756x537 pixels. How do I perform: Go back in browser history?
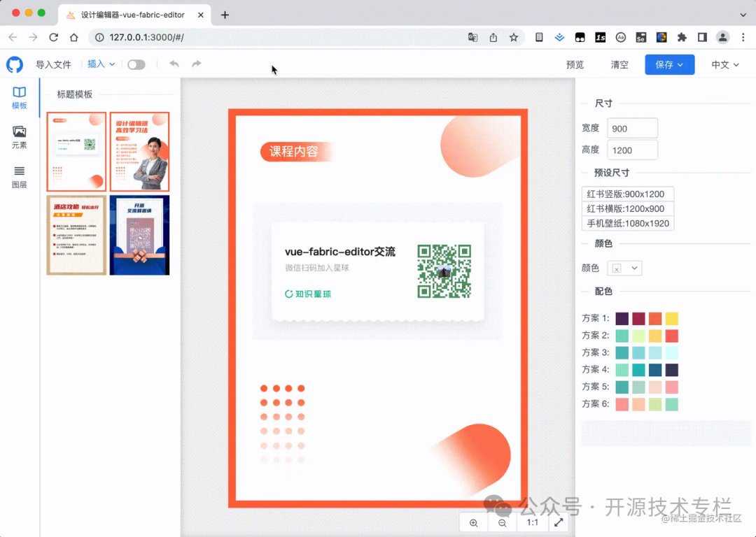pyautogui.click(x=13, y=37)
